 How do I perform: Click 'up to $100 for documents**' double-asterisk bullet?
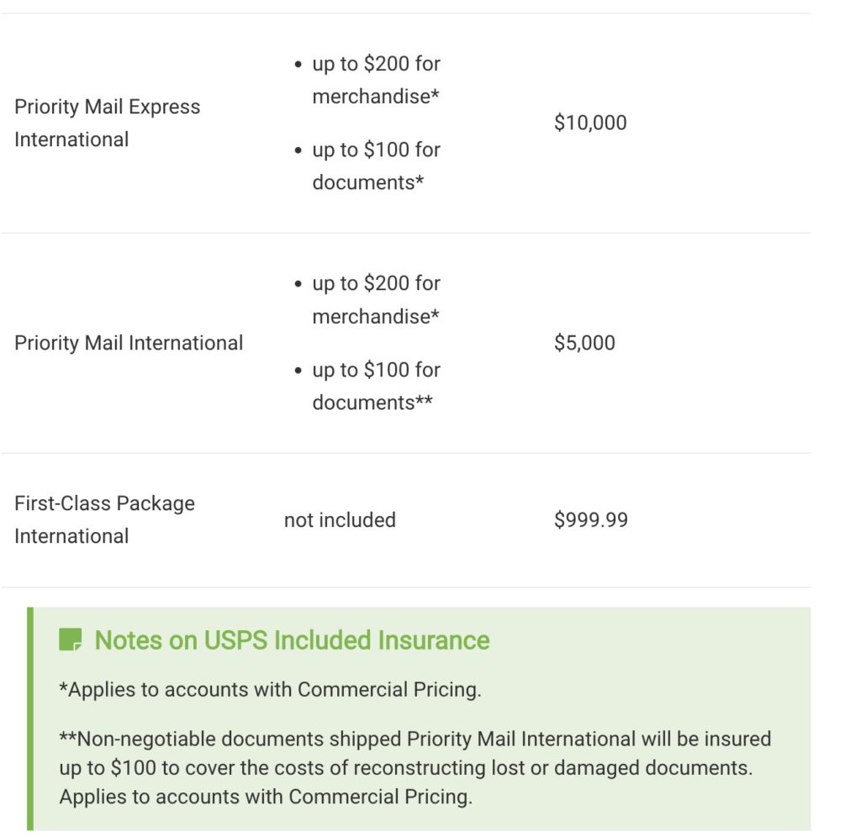click(x=376, y=386)
